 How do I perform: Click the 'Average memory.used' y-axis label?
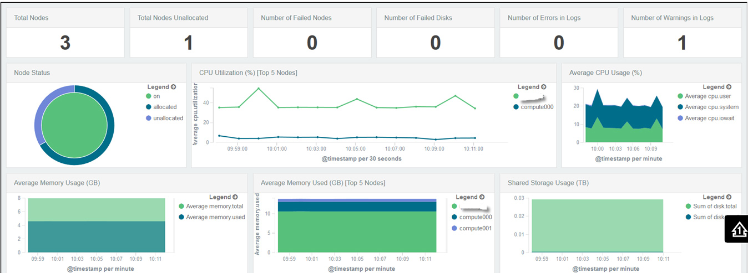pos(257,224)
